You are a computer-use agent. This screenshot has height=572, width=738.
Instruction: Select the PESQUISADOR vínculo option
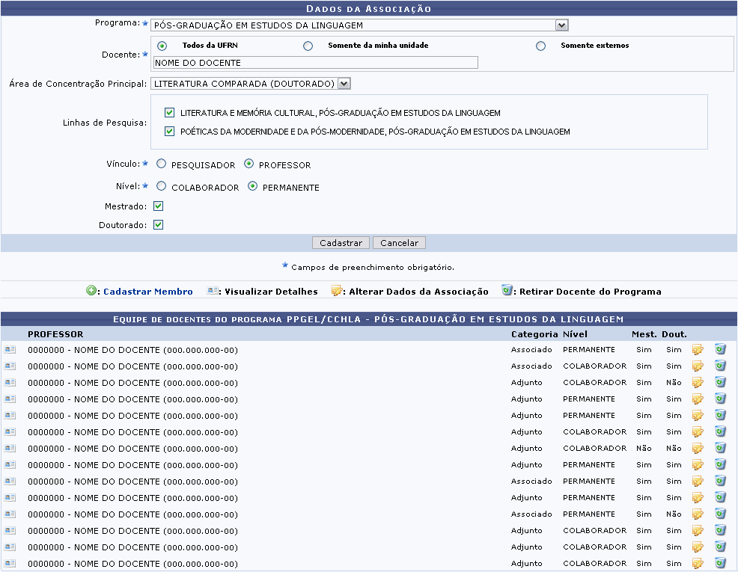[162, 164]
